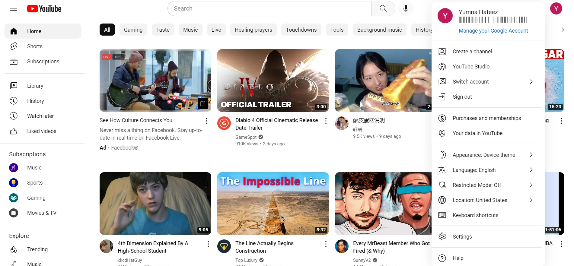The width and height of the screenshot is (574, 266).
Task: Click the xkcdHatGuy channel avatar
Action: click(x=106, y=246)
